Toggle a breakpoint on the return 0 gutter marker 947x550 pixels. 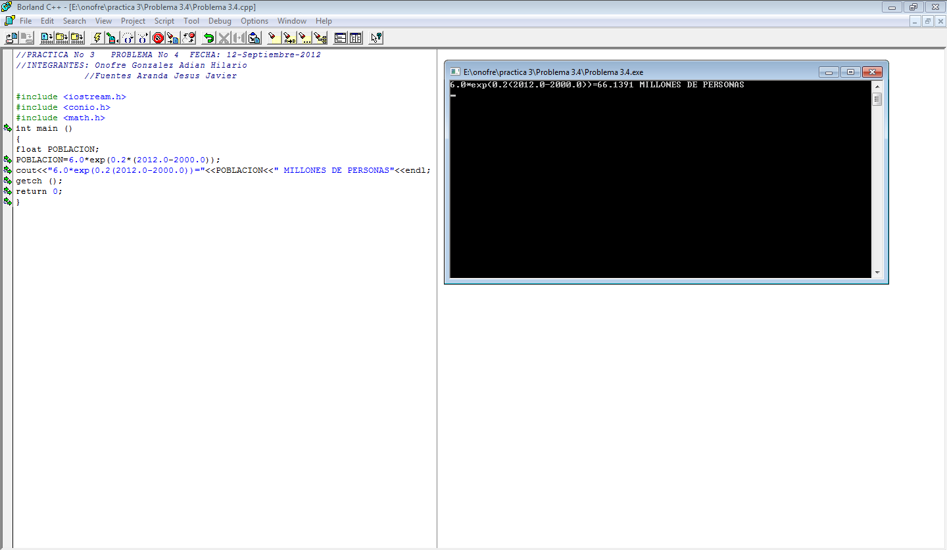[x=8, y=191]
